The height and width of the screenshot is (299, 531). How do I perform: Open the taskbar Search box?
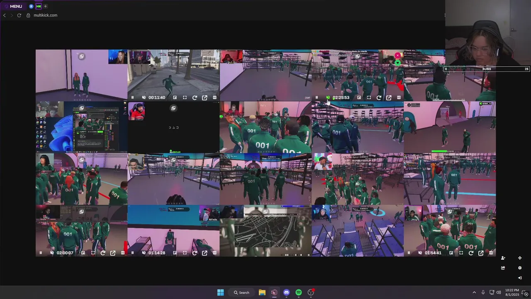pos(241,292)
